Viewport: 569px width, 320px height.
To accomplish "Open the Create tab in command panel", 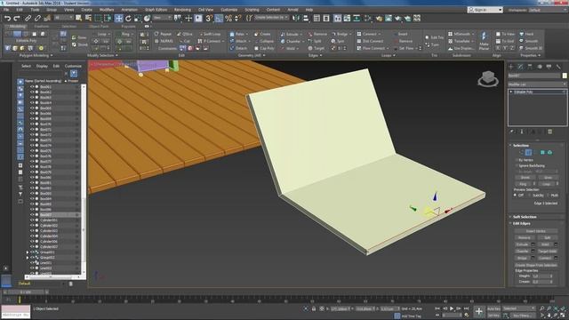I will (x=511, y=67).
